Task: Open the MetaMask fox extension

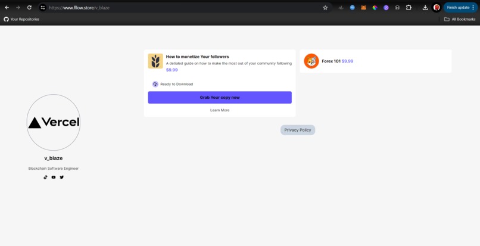Action: 363,8
